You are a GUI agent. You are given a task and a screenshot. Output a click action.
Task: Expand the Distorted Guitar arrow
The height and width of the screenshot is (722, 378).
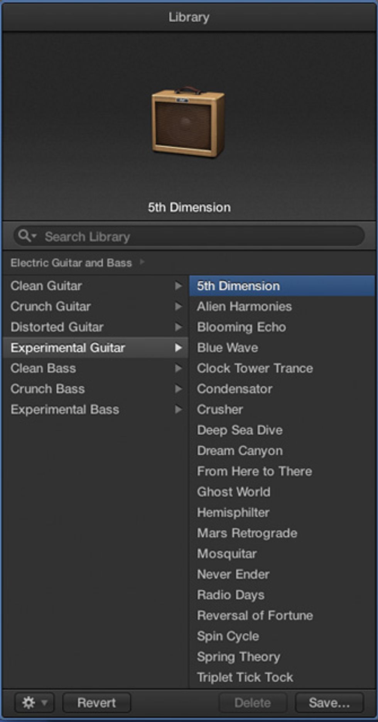coord(178,327)
